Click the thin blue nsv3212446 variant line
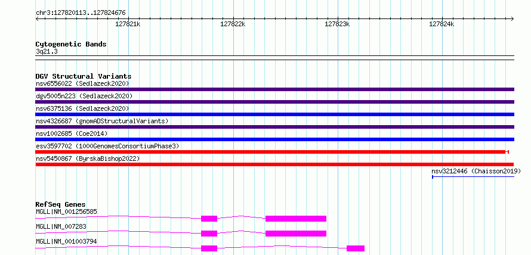 click(473, 177)
